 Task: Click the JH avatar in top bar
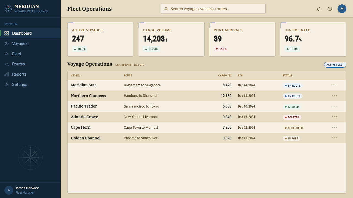342,9
